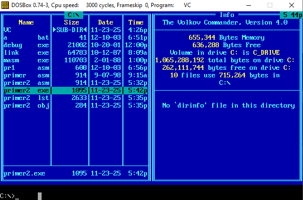Screen dimensions: 303x200
Task: Click '262,111,744 bytes free' line
Action: (226, 68)
